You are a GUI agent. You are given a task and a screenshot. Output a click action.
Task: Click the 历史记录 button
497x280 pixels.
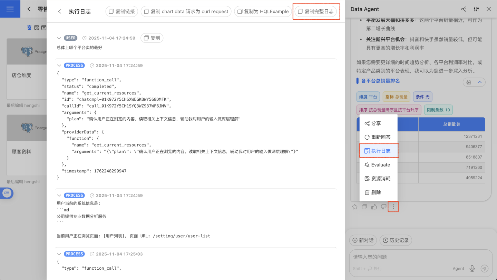(396, 240)
